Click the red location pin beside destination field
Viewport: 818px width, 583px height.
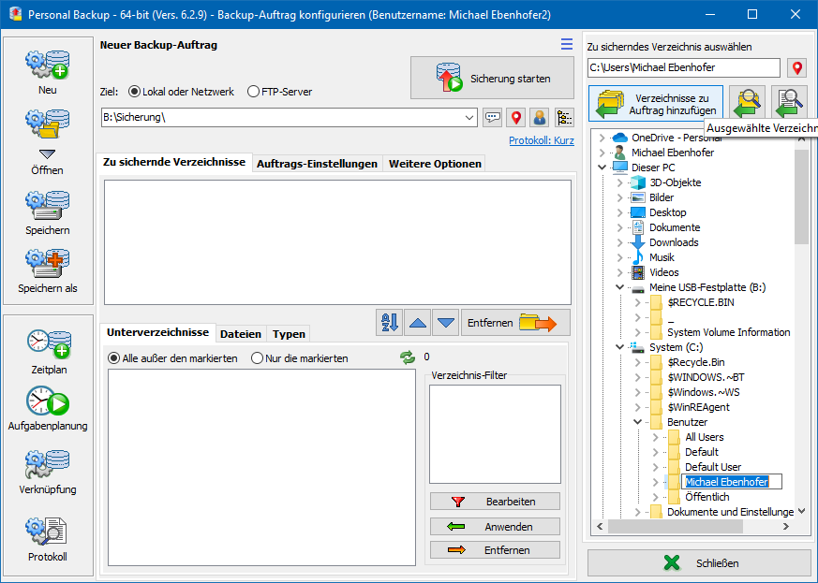[516, 117]
